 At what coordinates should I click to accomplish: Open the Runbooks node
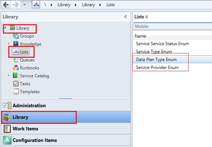pyautogui.click(x=26, y=68)
